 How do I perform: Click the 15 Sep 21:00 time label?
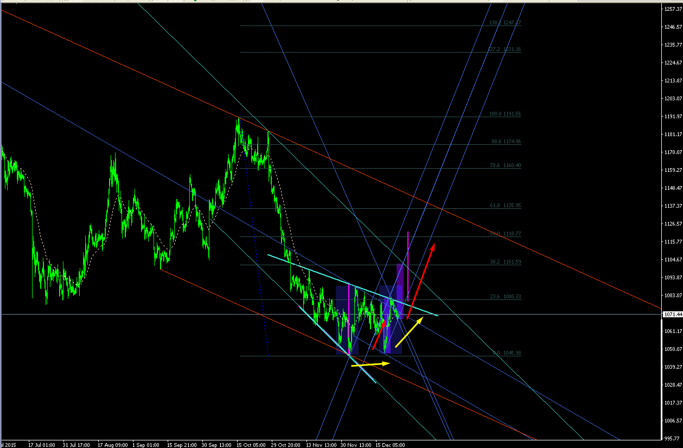182,445
